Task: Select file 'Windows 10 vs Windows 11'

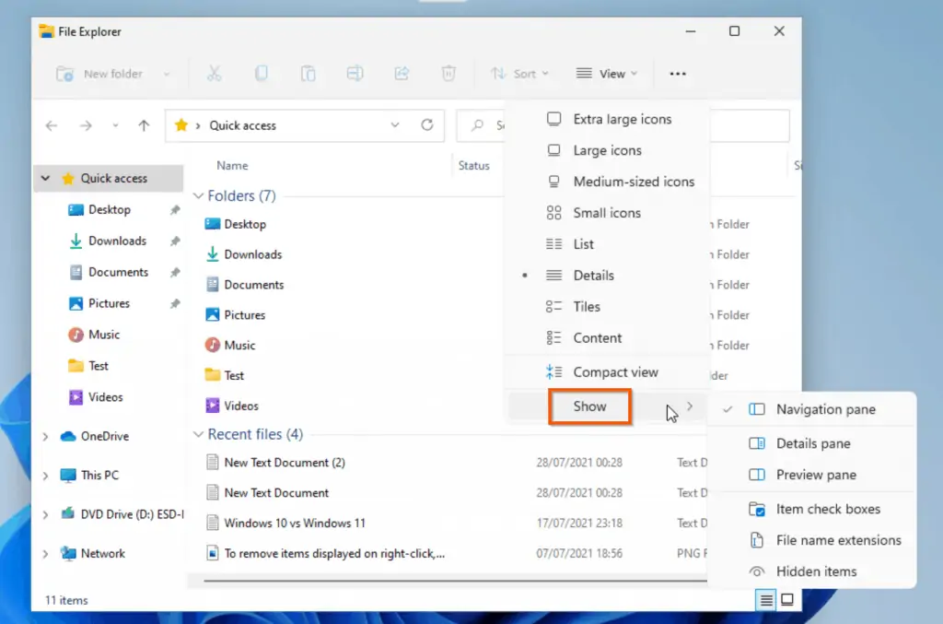Action: [295, 523]
